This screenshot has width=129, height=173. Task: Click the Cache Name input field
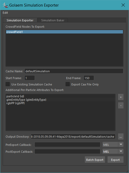(x=74, y=71)
